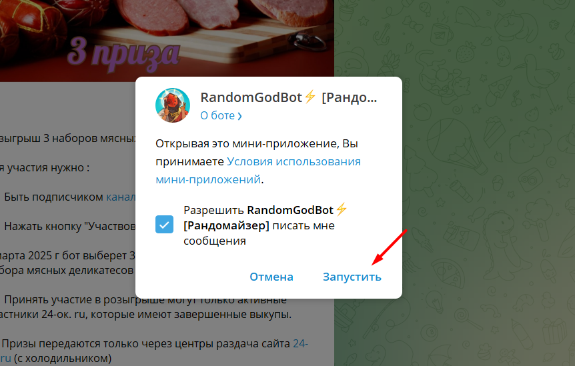The image size is (575, 366).
Task: Open the "мини-приложений" link on the second line
Action: [x=208, y=179]
